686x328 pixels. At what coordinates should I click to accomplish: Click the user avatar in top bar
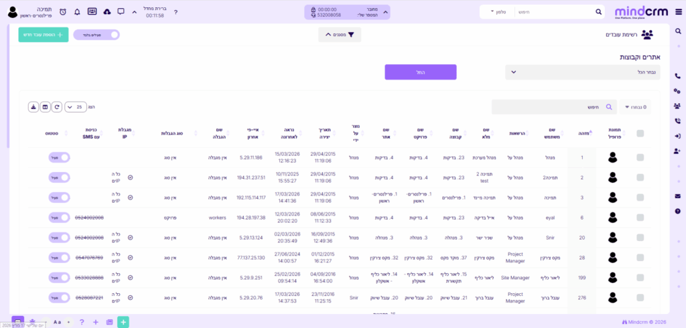(13, 12)
